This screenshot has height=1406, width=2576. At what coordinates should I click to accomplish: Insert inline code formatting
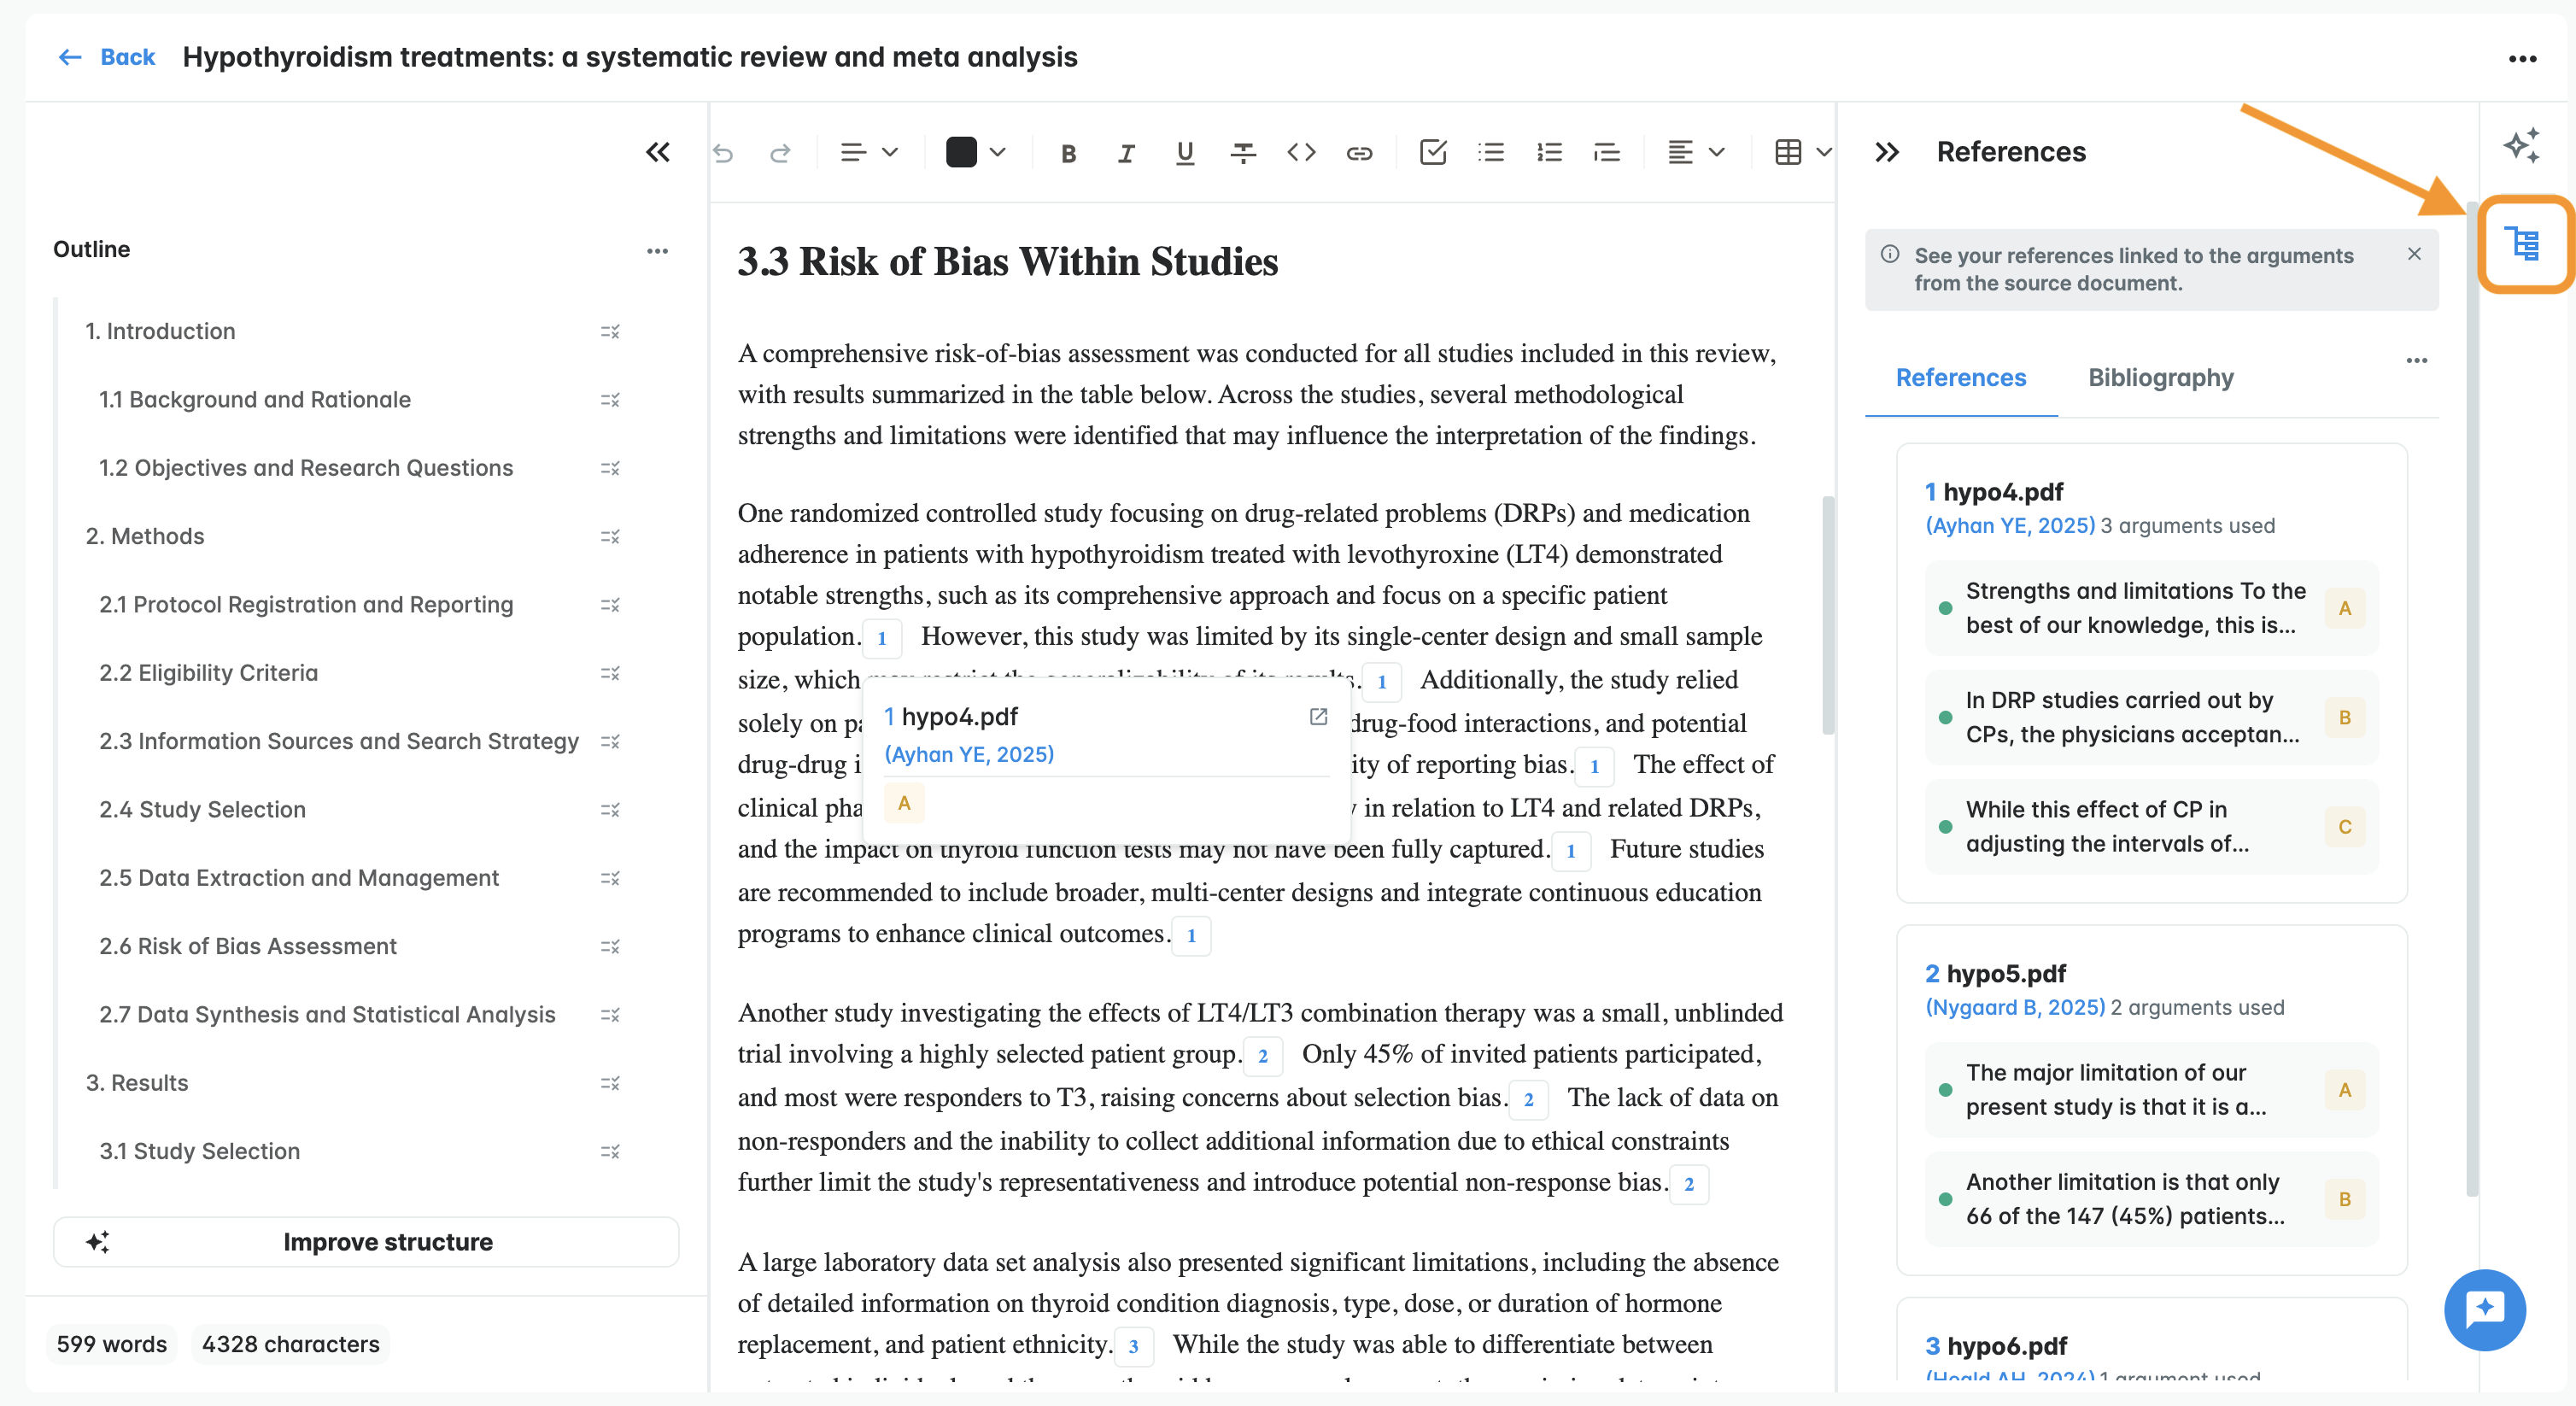[x=1300, y=153]
